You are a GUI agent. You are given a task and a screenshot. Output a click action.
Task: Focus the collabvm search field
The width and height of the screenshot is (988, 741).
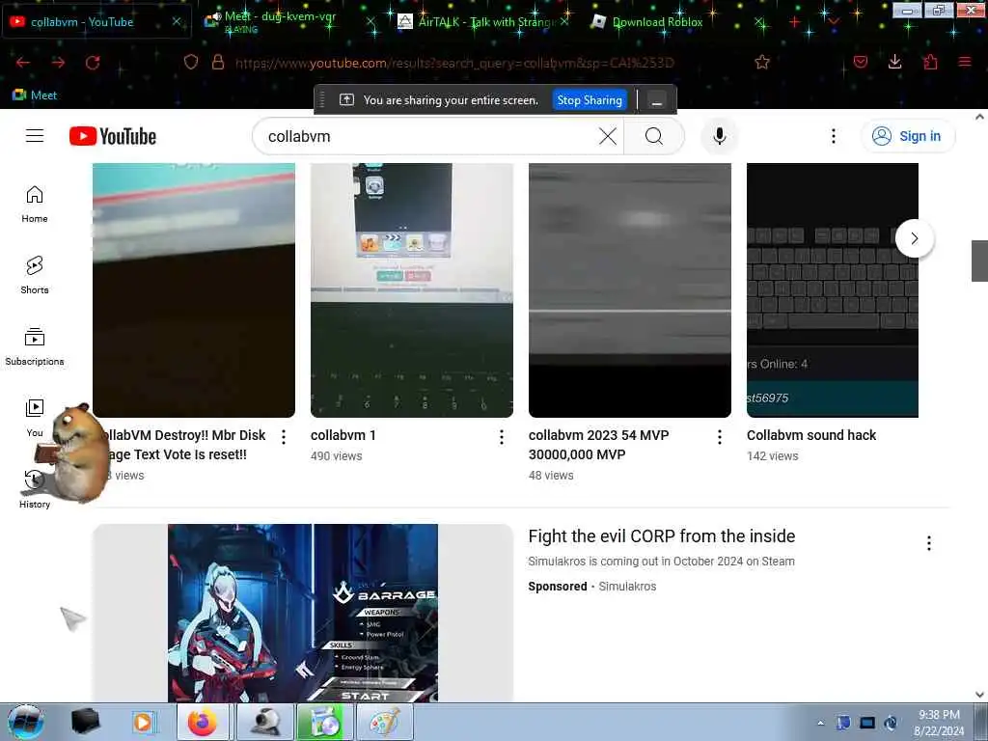428,136
